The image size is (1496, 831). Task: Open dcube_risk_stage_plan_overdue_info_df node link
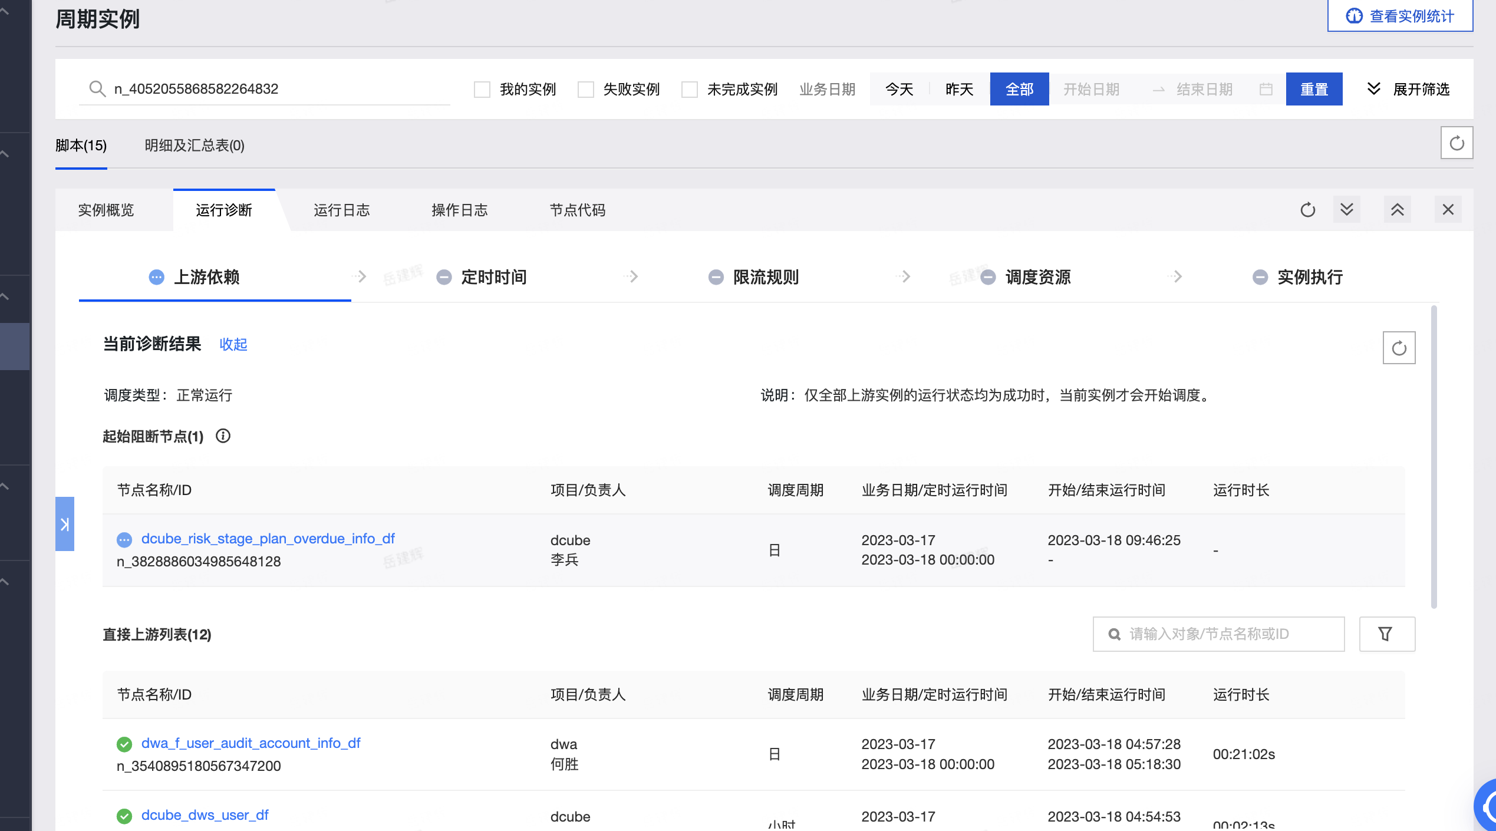268,539
